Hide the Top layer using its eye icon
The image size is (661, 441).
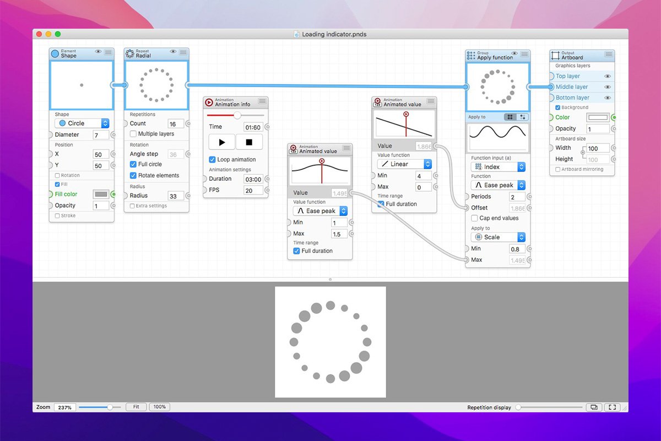tap(608, 77)
